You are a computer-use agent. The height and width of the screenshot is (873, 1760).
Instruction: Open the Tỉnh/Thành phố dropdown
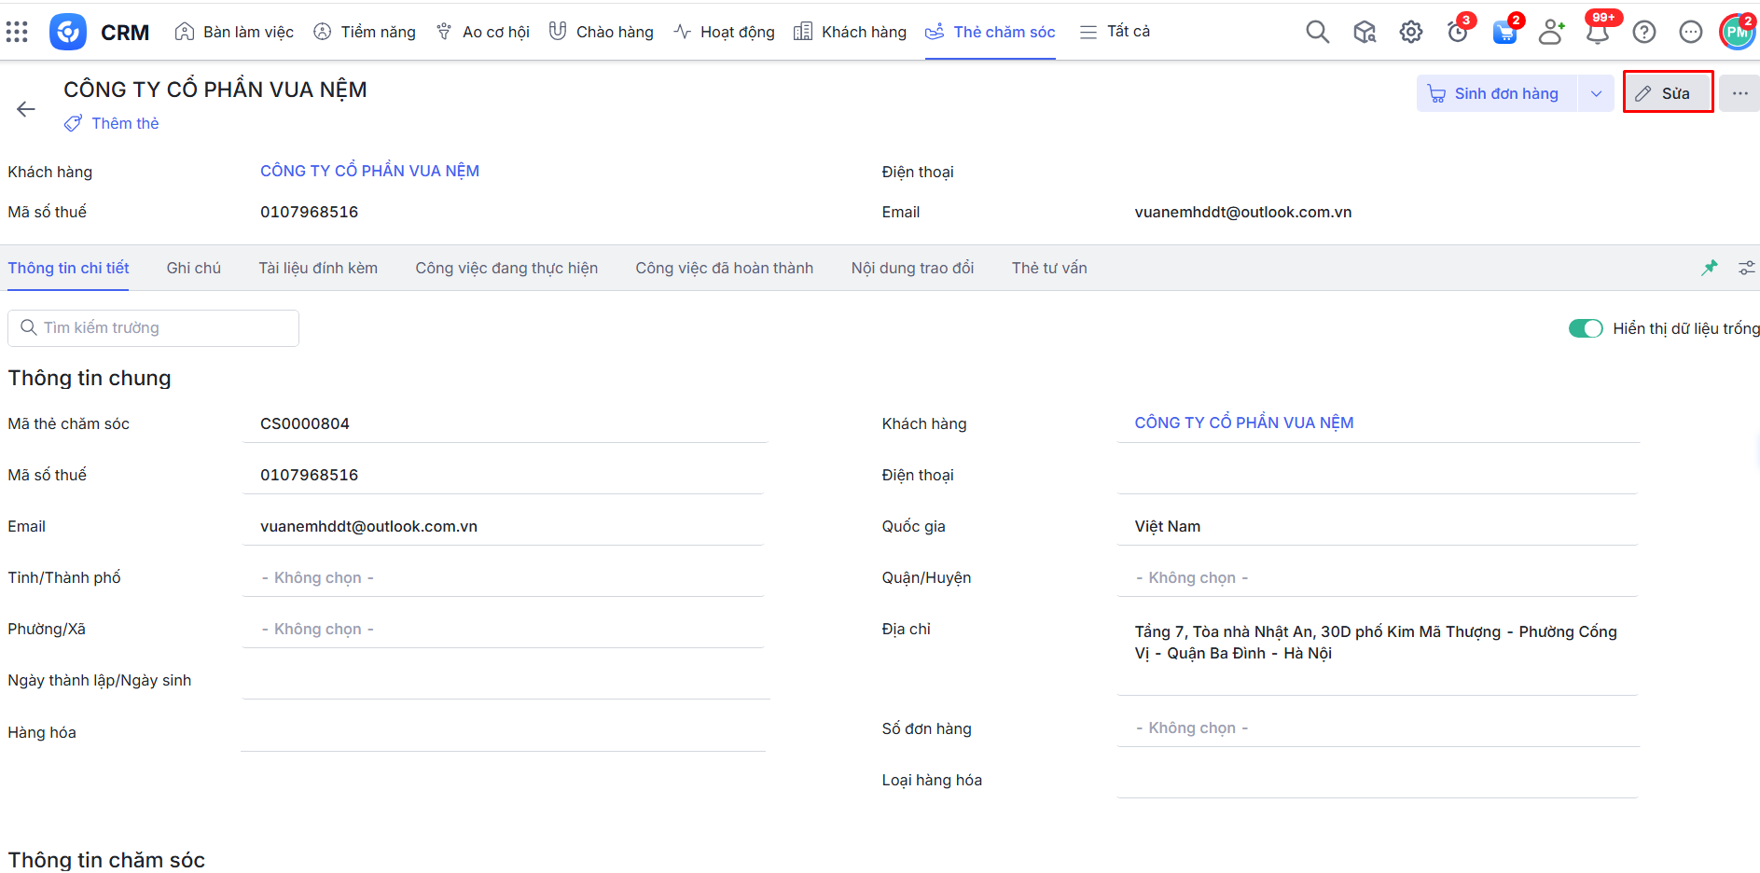504,578
